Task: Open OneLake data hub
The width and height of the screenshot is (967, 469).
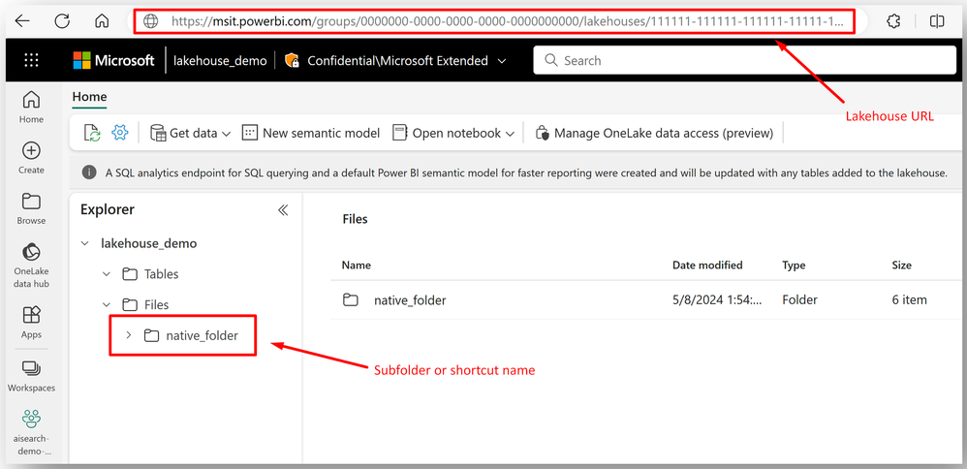Action: [31, 266]
